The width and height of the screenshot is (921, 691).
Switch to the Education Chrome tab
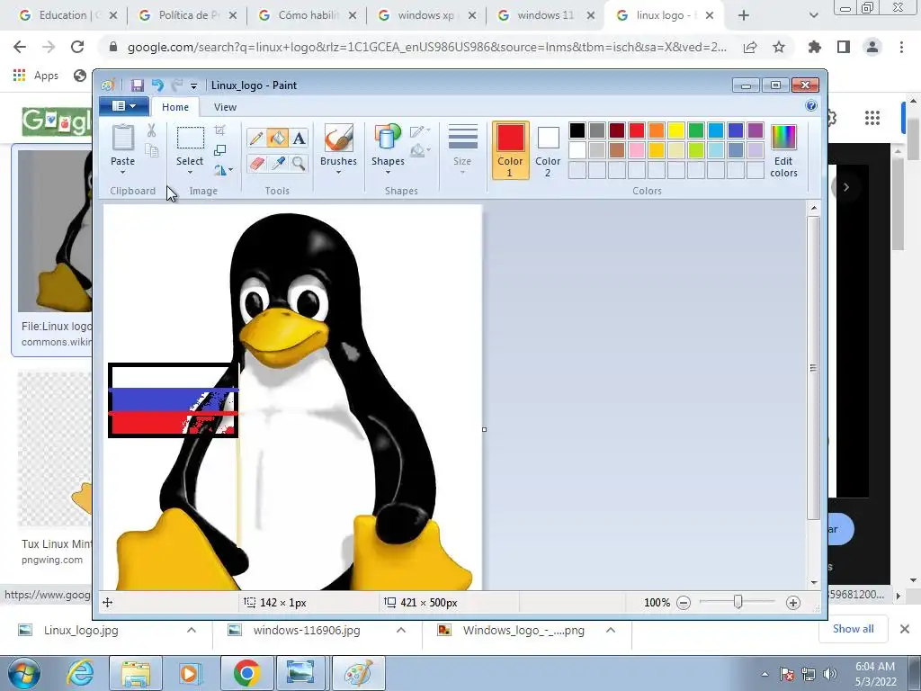coord(67,15)
